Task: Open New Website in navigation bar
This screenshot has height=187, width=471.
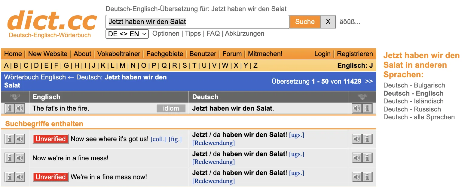Action: [x=48, y=54]
